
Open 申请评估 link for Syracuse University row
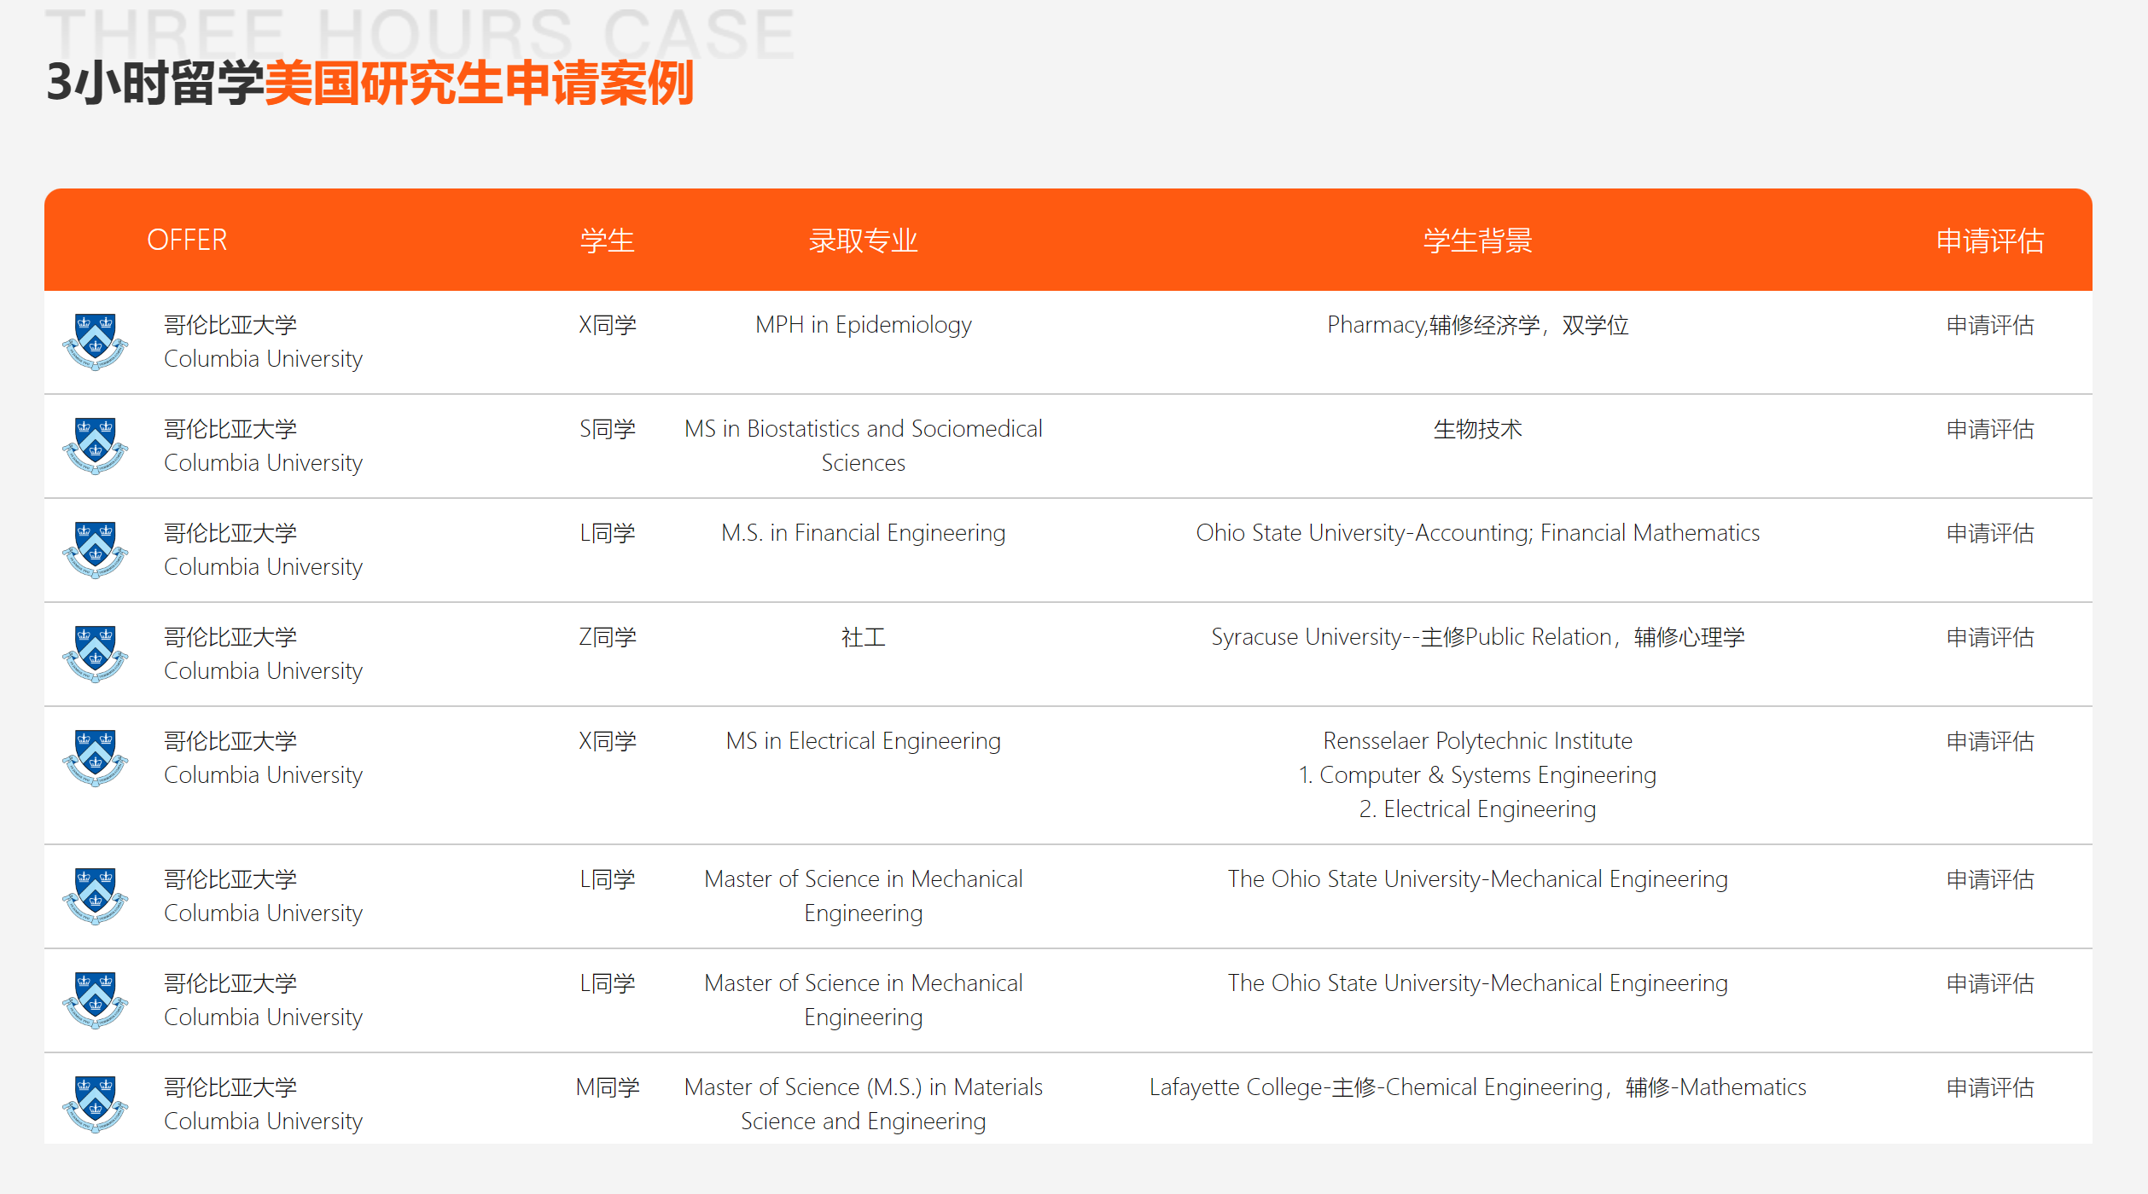point(1990,637)
